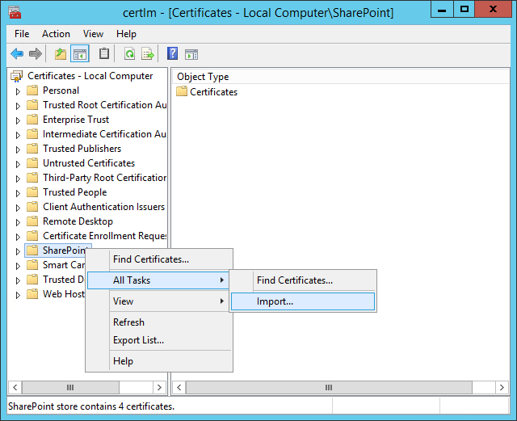This screenshot has height=421, width=517.
Task: Click the clipboard Paste toolbar icon
Action: point(104,54)
